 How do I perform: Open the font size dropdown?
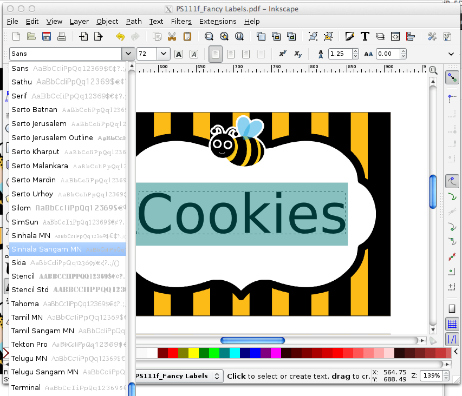(164, 54)
